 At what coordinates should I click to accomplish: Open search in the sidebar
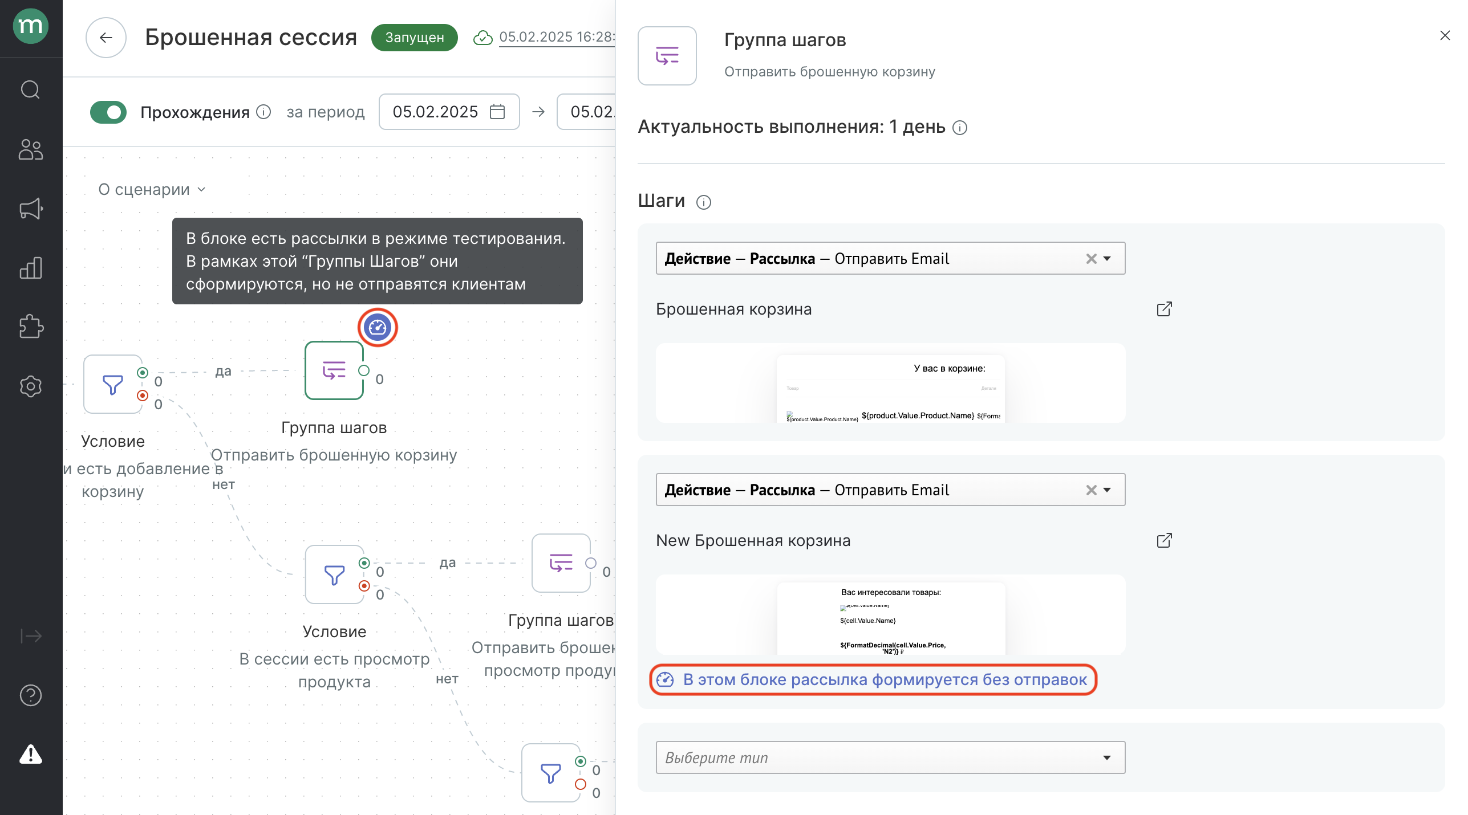tap(31, 89)
